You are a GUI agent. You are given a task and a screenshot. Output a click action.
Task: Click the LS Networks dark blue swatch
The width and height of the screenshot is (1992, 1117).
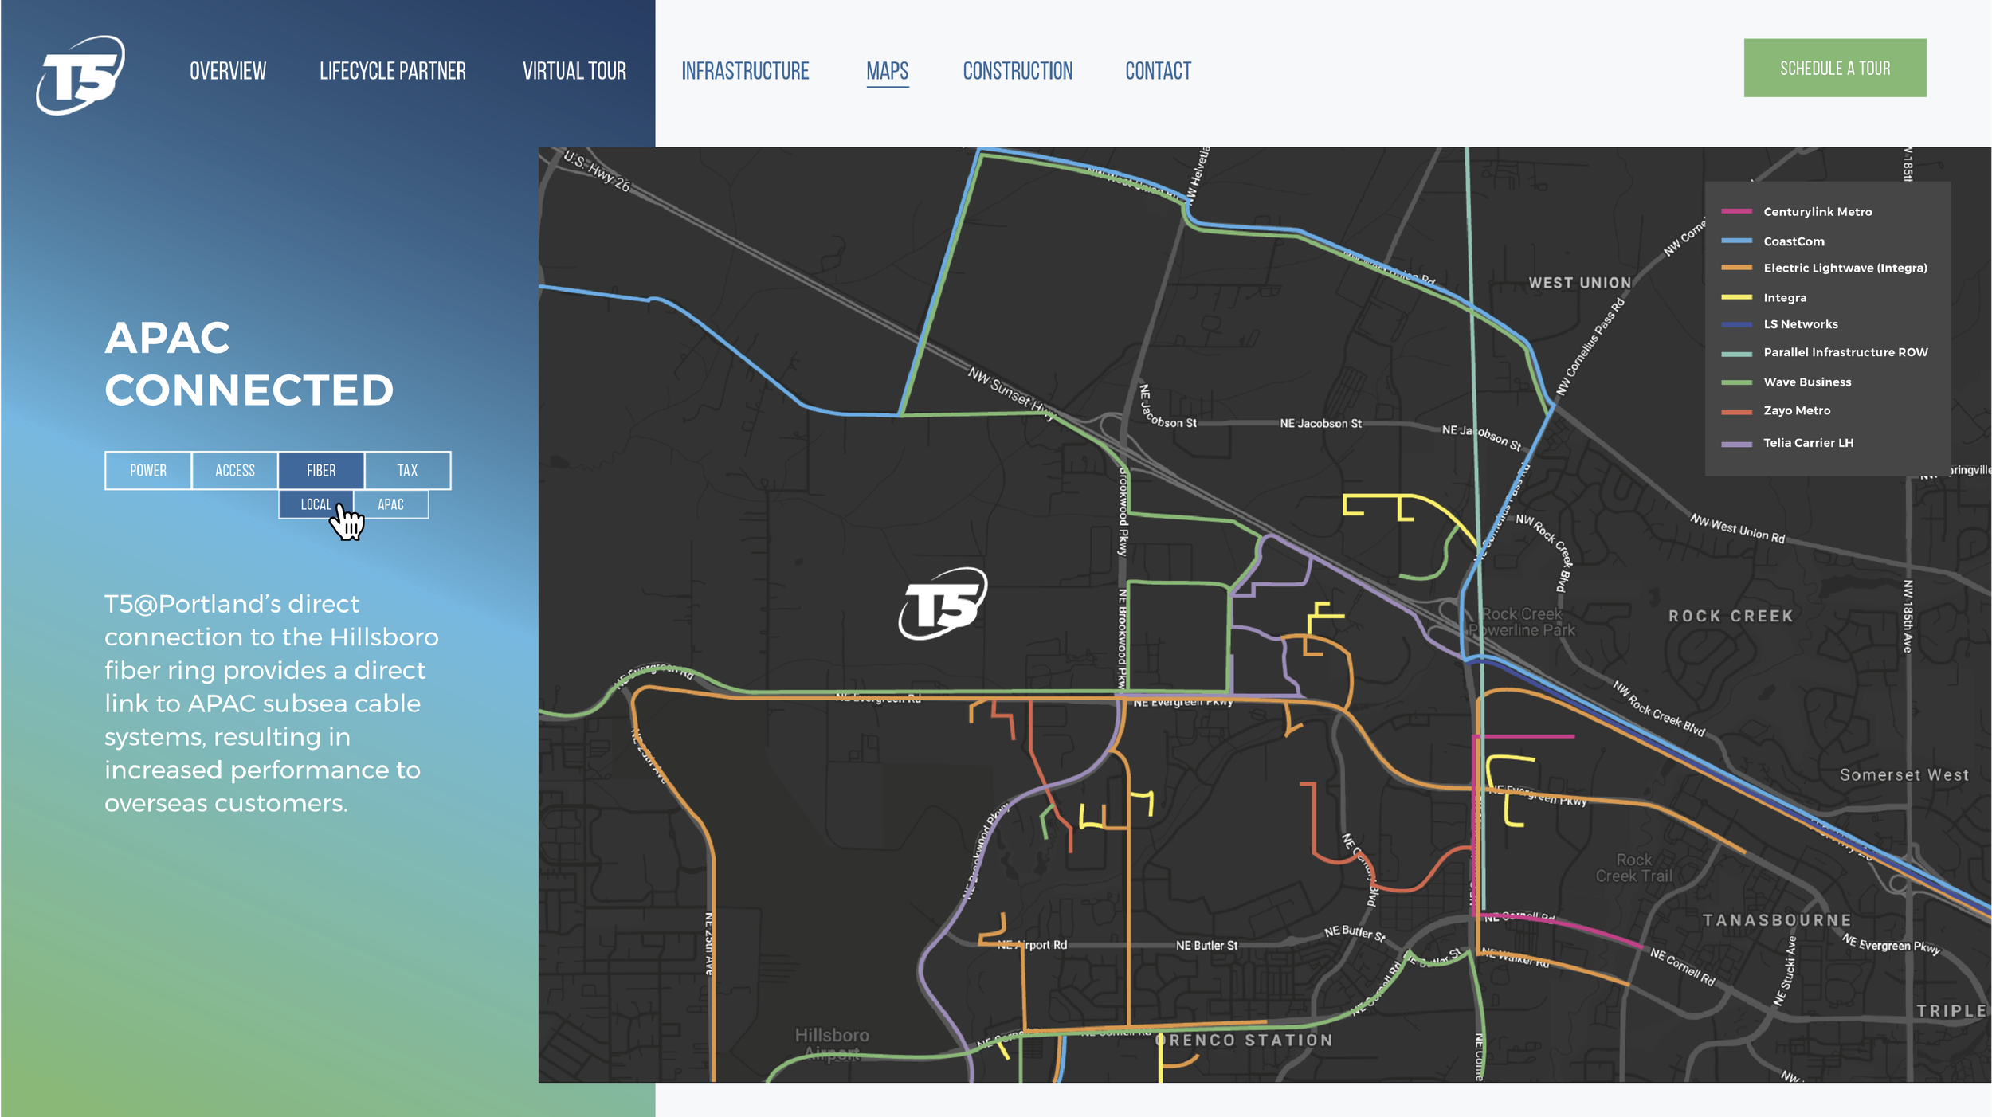click(1736, 324)
